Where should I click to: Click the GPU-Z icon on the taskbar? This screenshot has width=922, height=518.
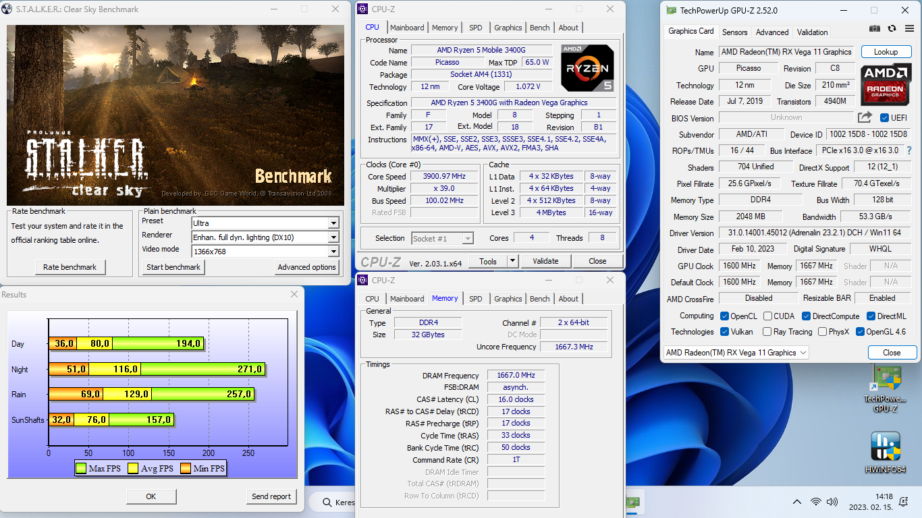click(632, 502)
